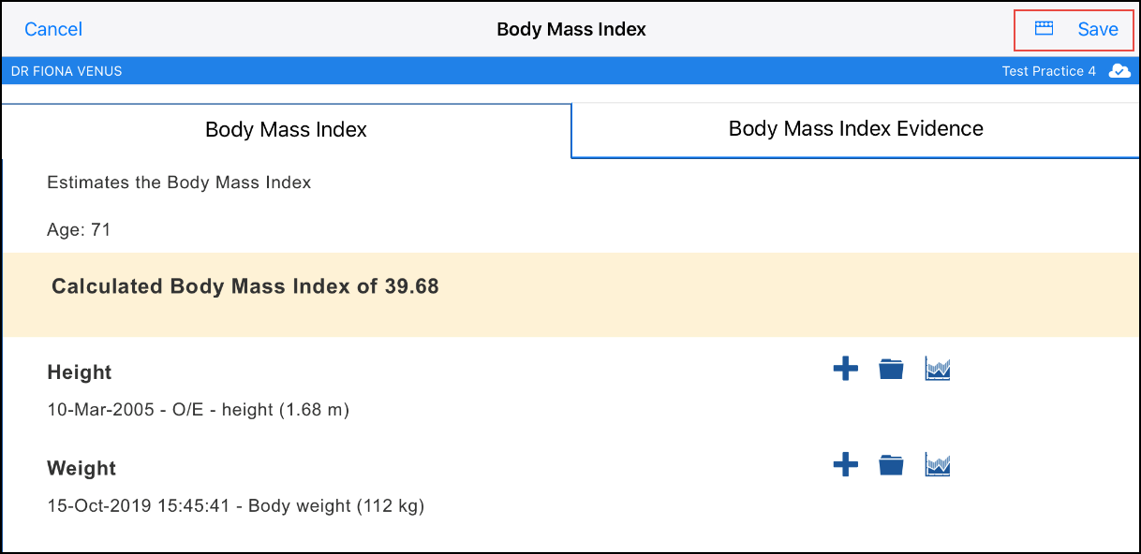This screenshot has height=554, width=1141.
Task: Click the cloud sync status icon
Action: (1119, 71)
